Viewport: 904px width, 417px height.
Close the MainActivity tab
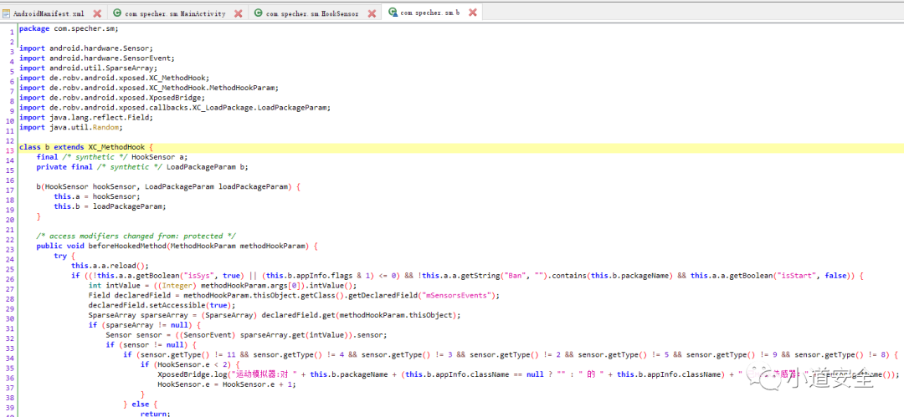click(238, 13)
